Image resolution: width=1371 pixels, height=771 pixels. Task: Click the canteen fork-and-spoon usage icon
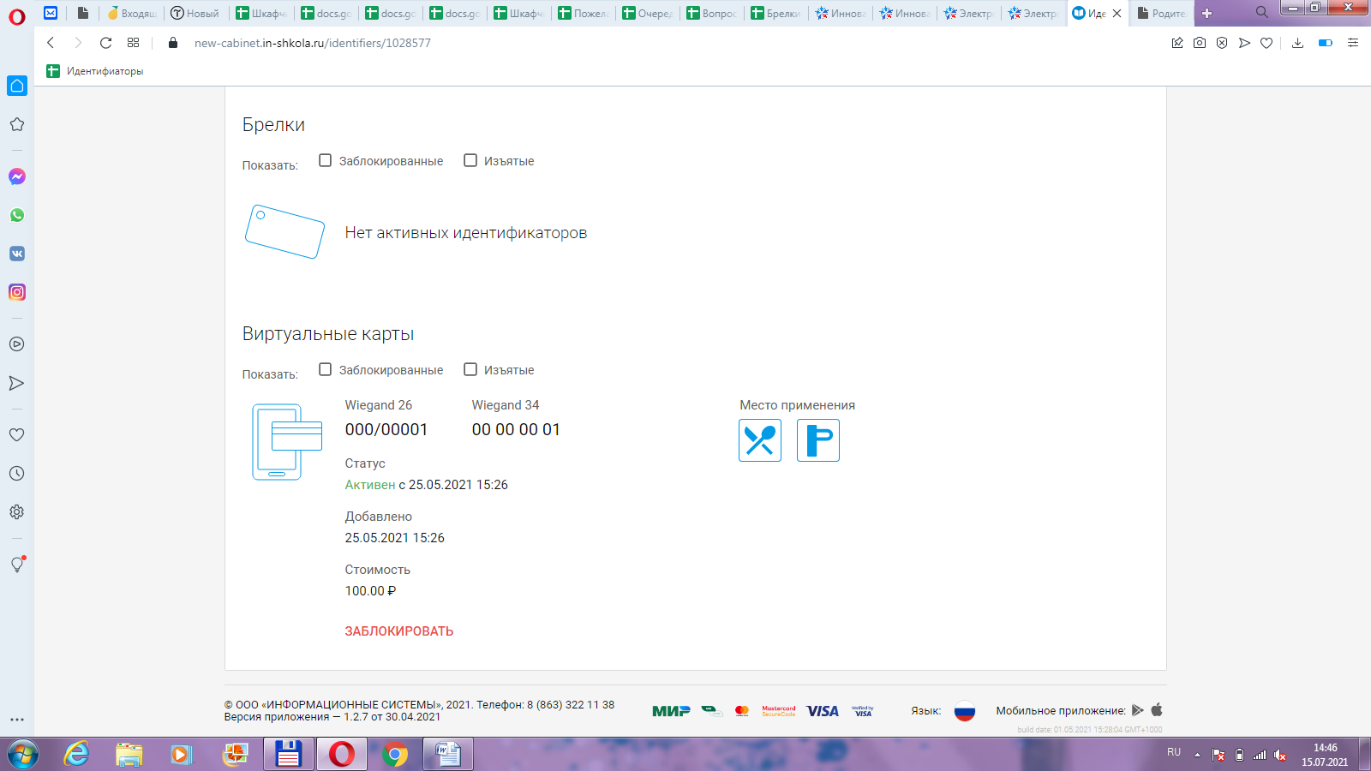(760, 440)
